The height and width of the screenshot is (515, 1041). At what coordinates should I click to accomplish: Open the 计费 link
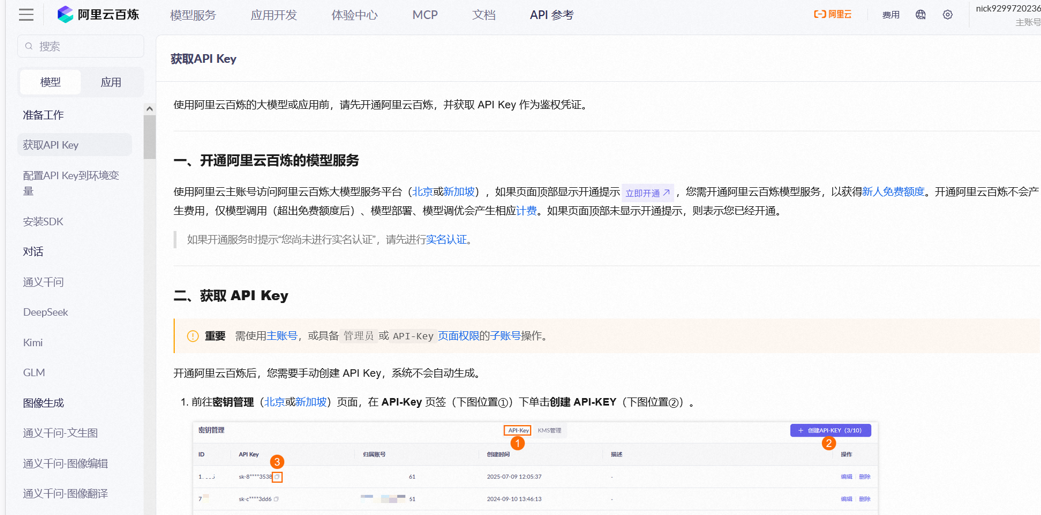(x=527, y=211)
